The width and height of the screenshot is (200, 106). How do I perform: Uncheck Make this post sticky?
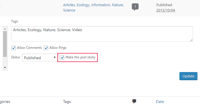62,57
